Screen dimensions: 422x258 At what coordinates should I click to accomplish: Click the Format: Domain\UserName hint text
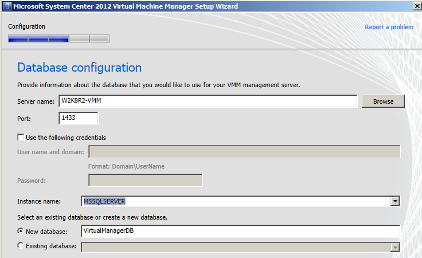126,166
